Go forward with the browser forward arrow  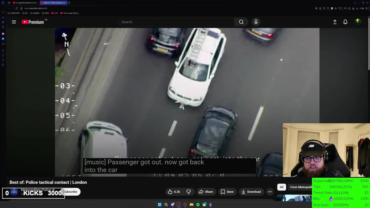[12, 8]
